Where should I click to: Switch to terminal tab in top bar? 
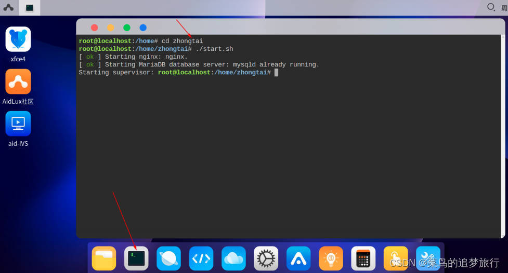30,7
